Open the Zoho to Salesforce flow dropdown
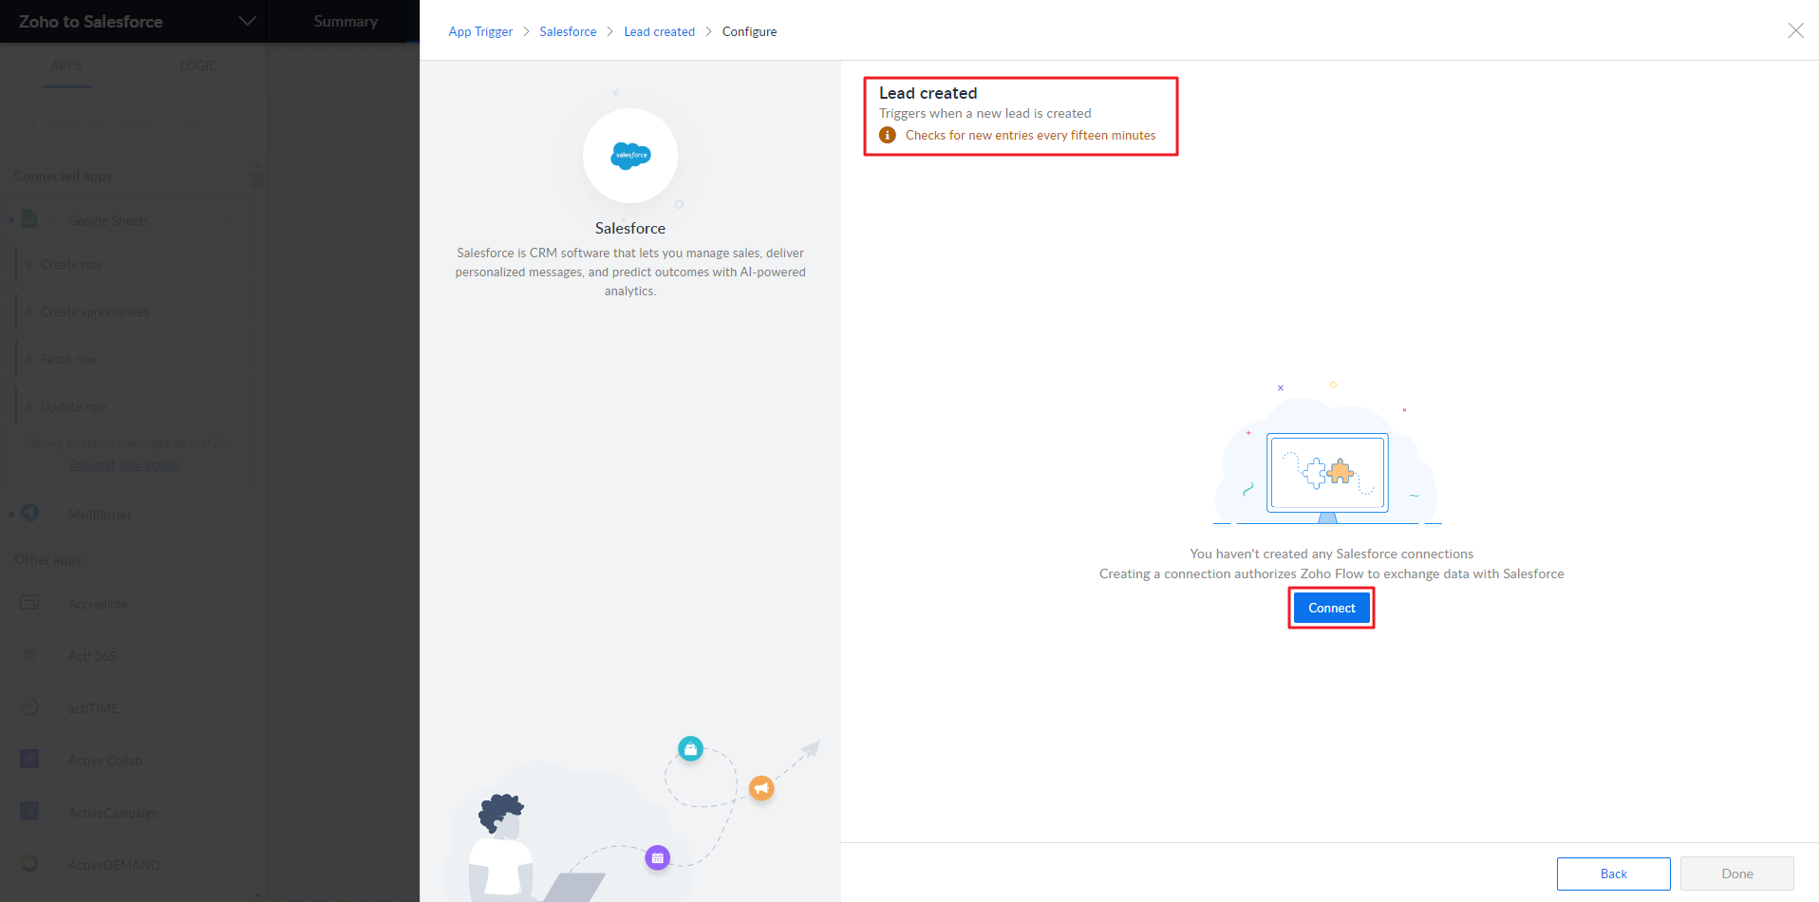 247,21
